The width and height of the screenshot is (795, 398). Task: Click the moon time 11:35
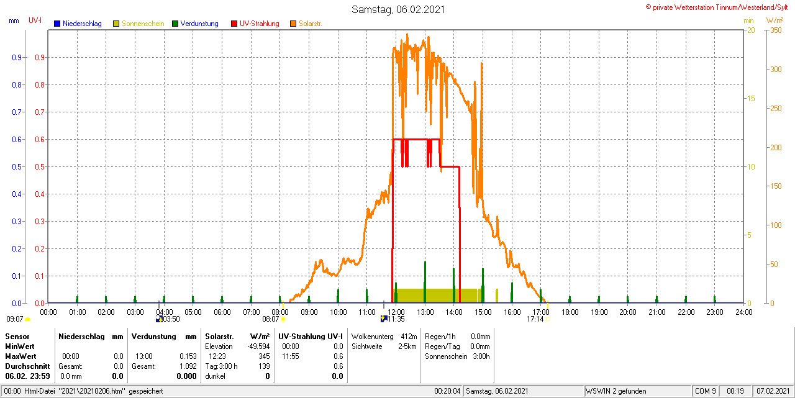click(x=396, y=319)
